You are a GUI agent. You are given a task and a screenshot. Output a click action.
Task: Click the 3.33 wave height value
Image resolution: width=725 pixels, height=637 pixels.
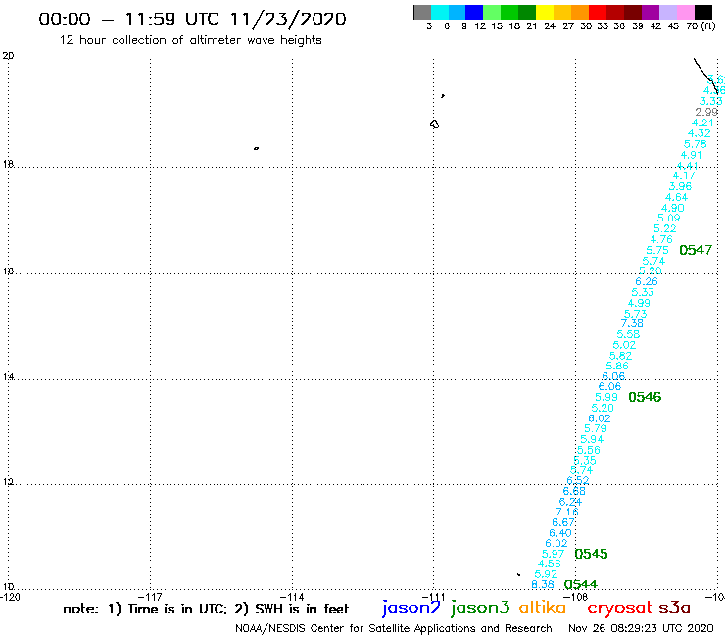(710, 101)
